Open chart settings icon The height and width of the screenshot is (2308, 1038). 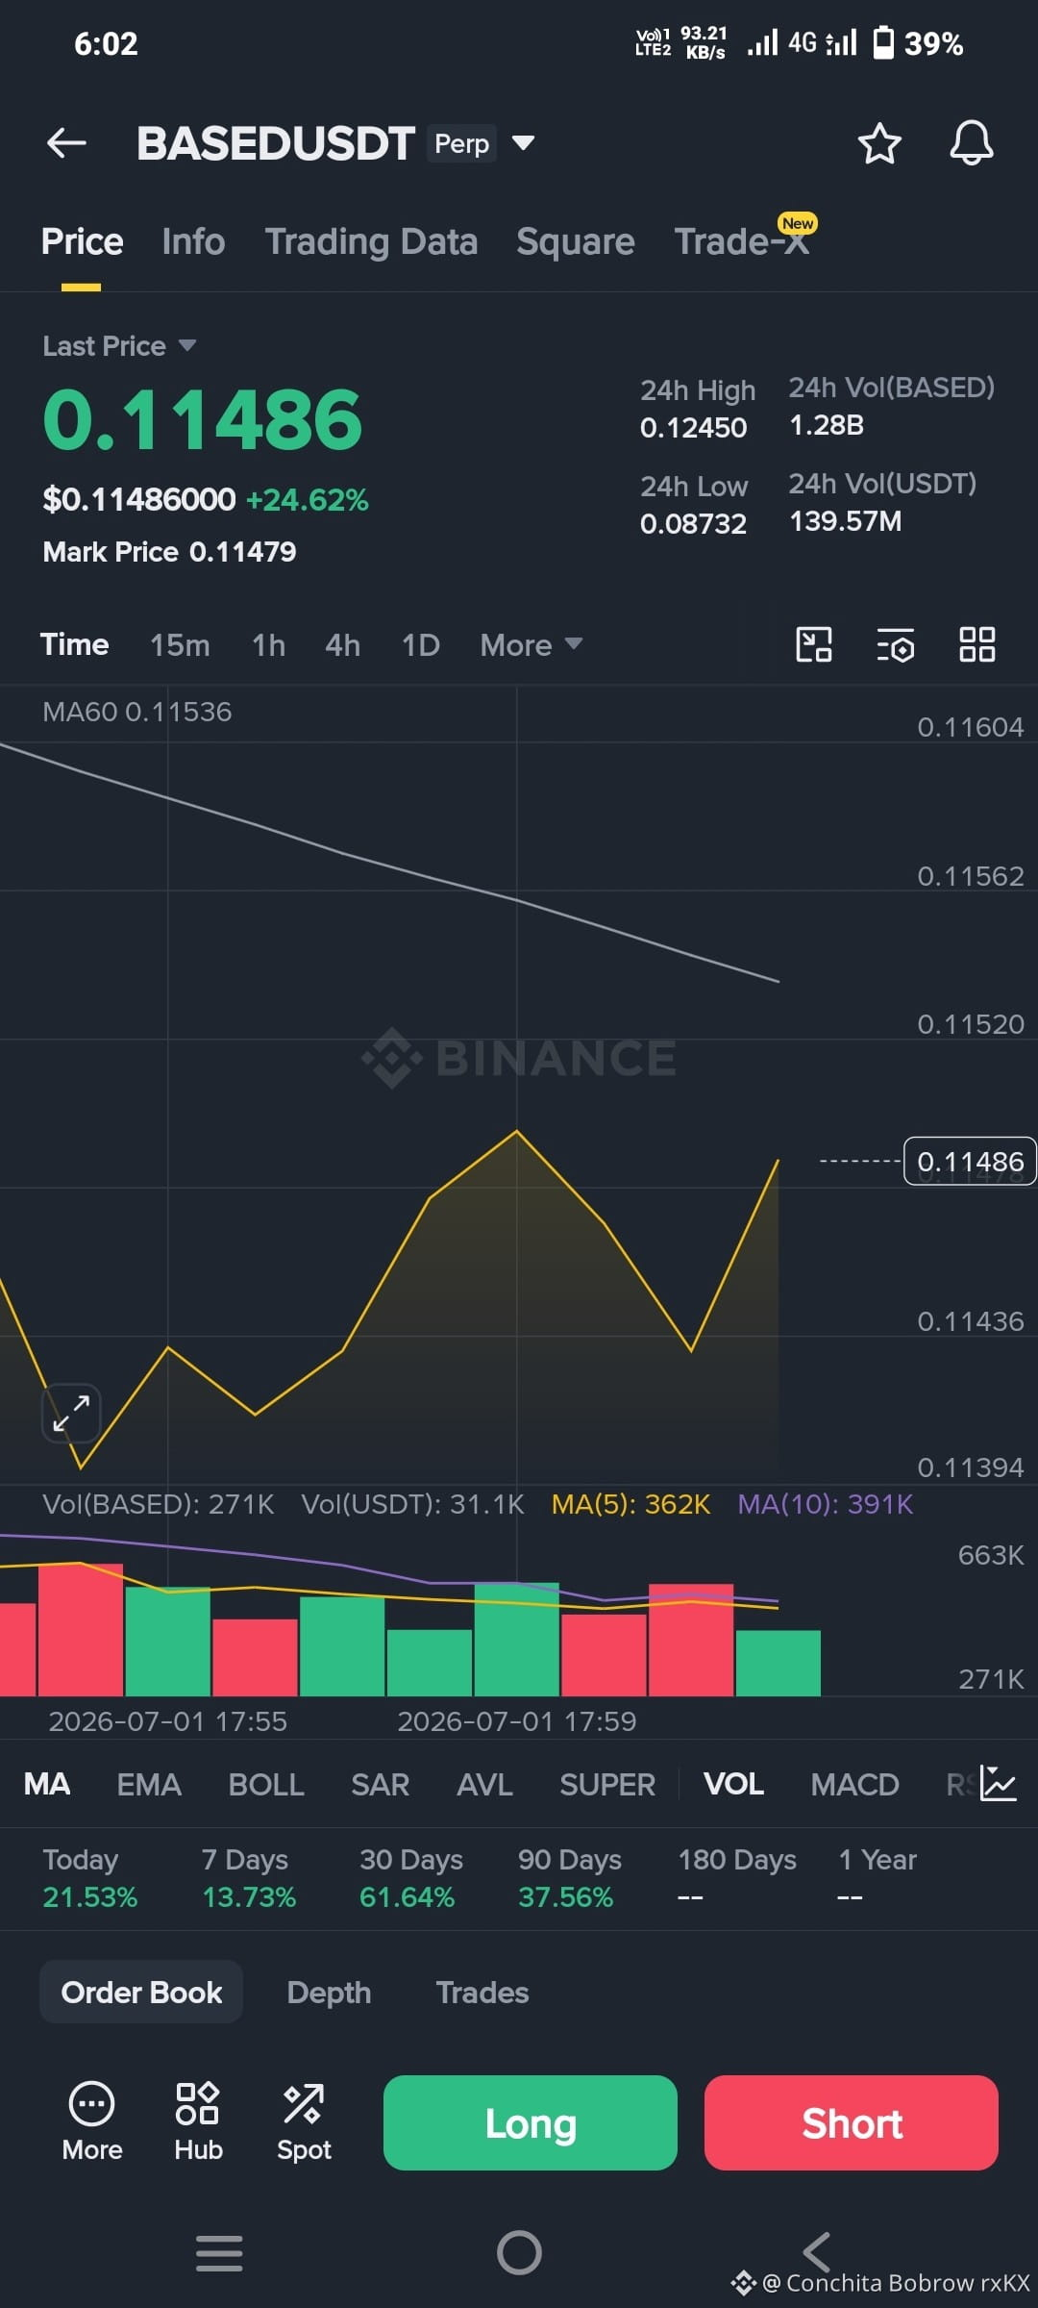point(895,644)
